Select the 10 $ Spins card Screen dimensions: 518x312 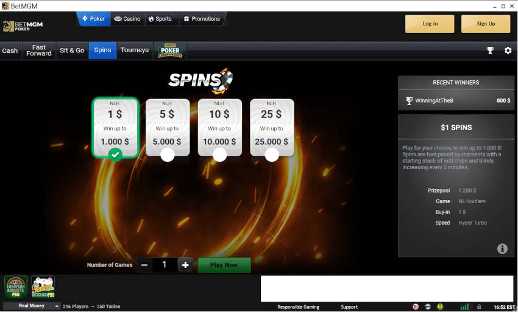[x=219, y=128]
